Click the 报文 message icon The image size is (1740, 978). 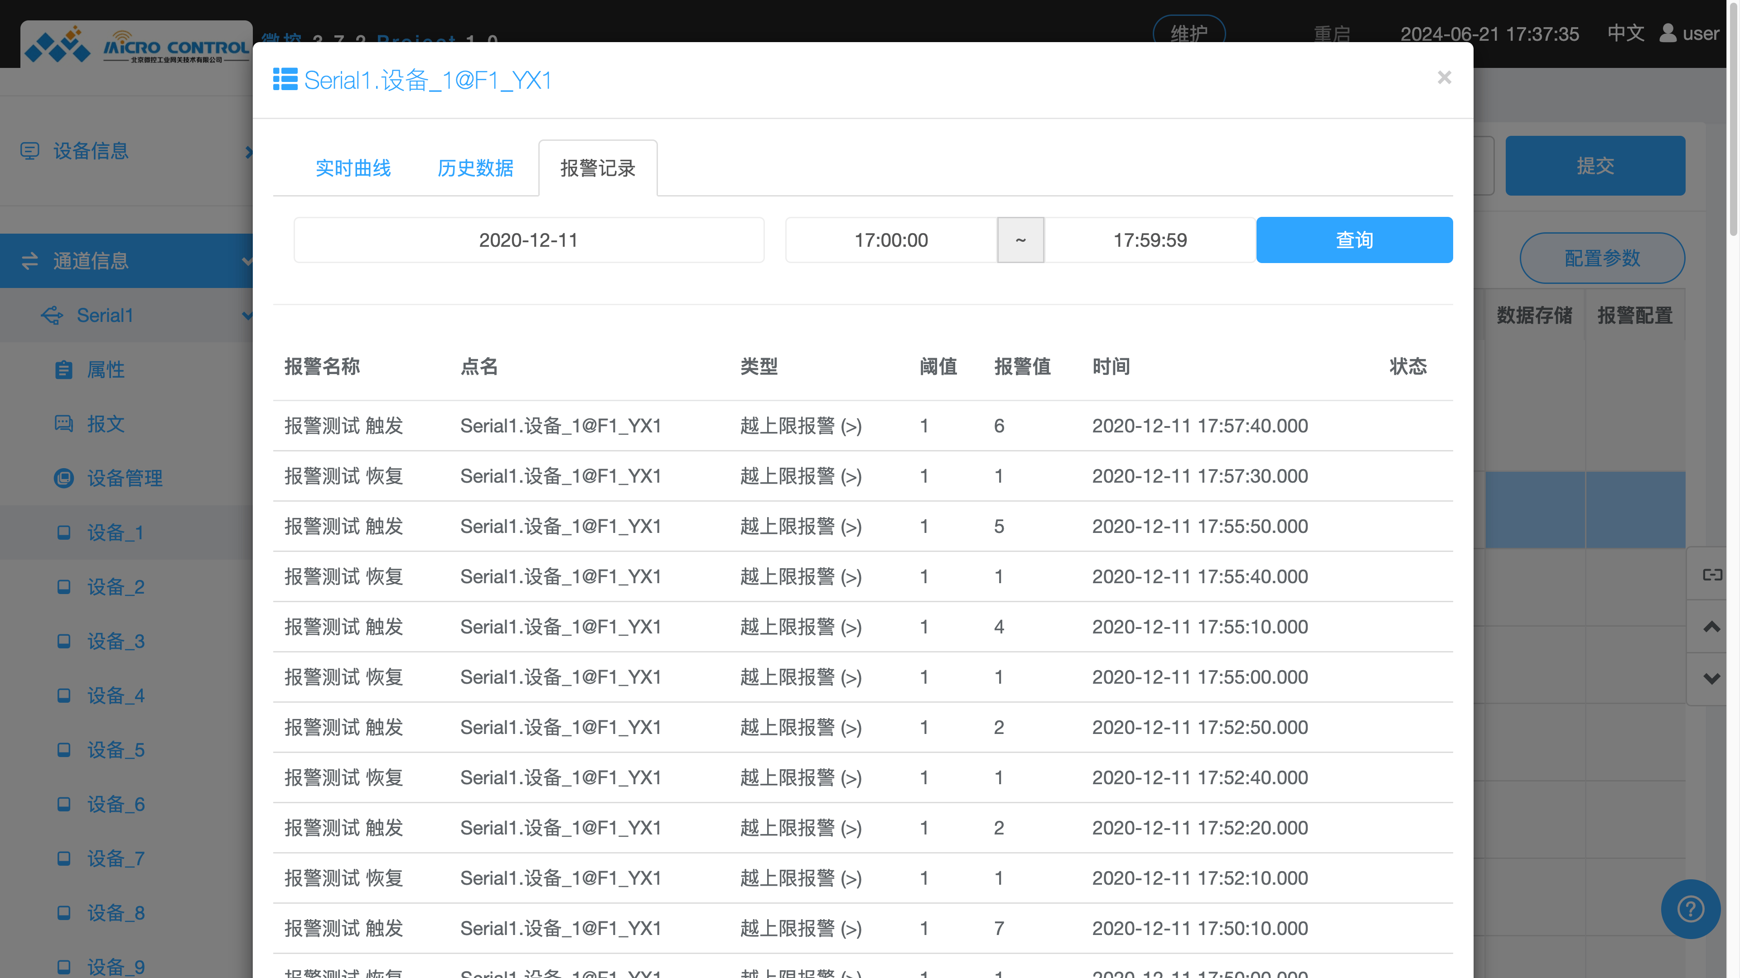click(x=63, y=425)
